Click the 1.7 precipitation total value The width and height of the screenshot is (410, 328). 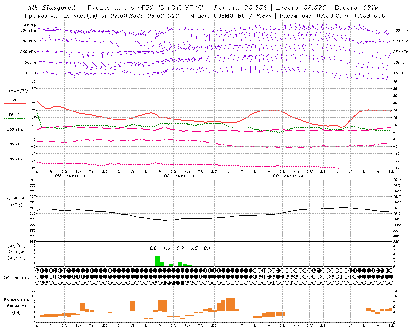[x=180, y=248]
